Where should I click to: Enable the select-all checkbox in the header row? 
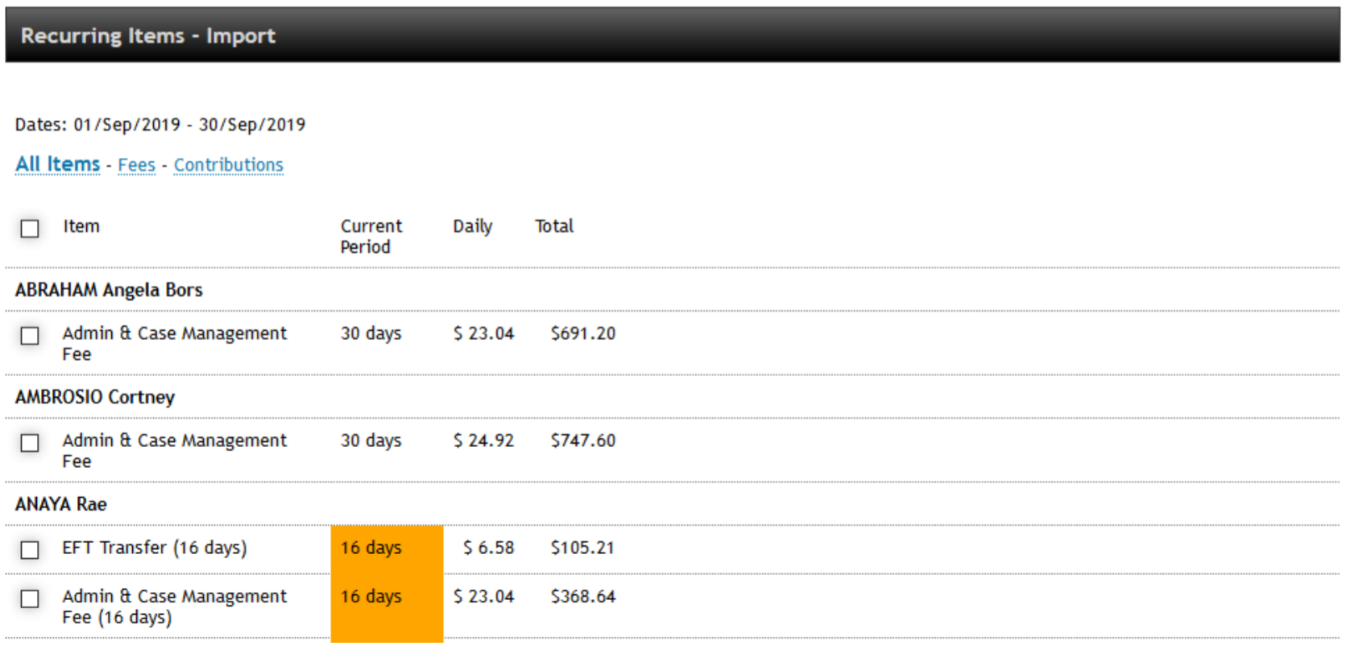click(30, 229)
